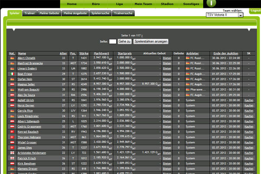Sort table by Pos. column header
Image resolution: width=261 pixels, height=174 pixels.
pyautogui.click(x=73, y=54)
